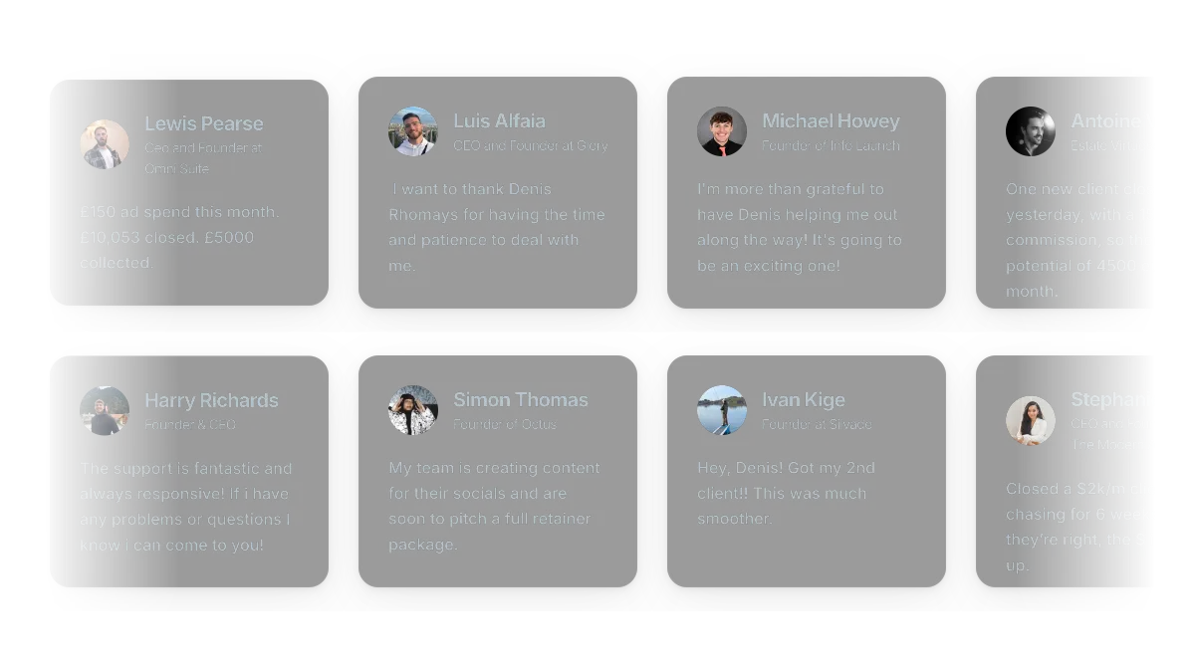Click the Harry Richards name heading
1195x664 pixels.
click(211, 400)
